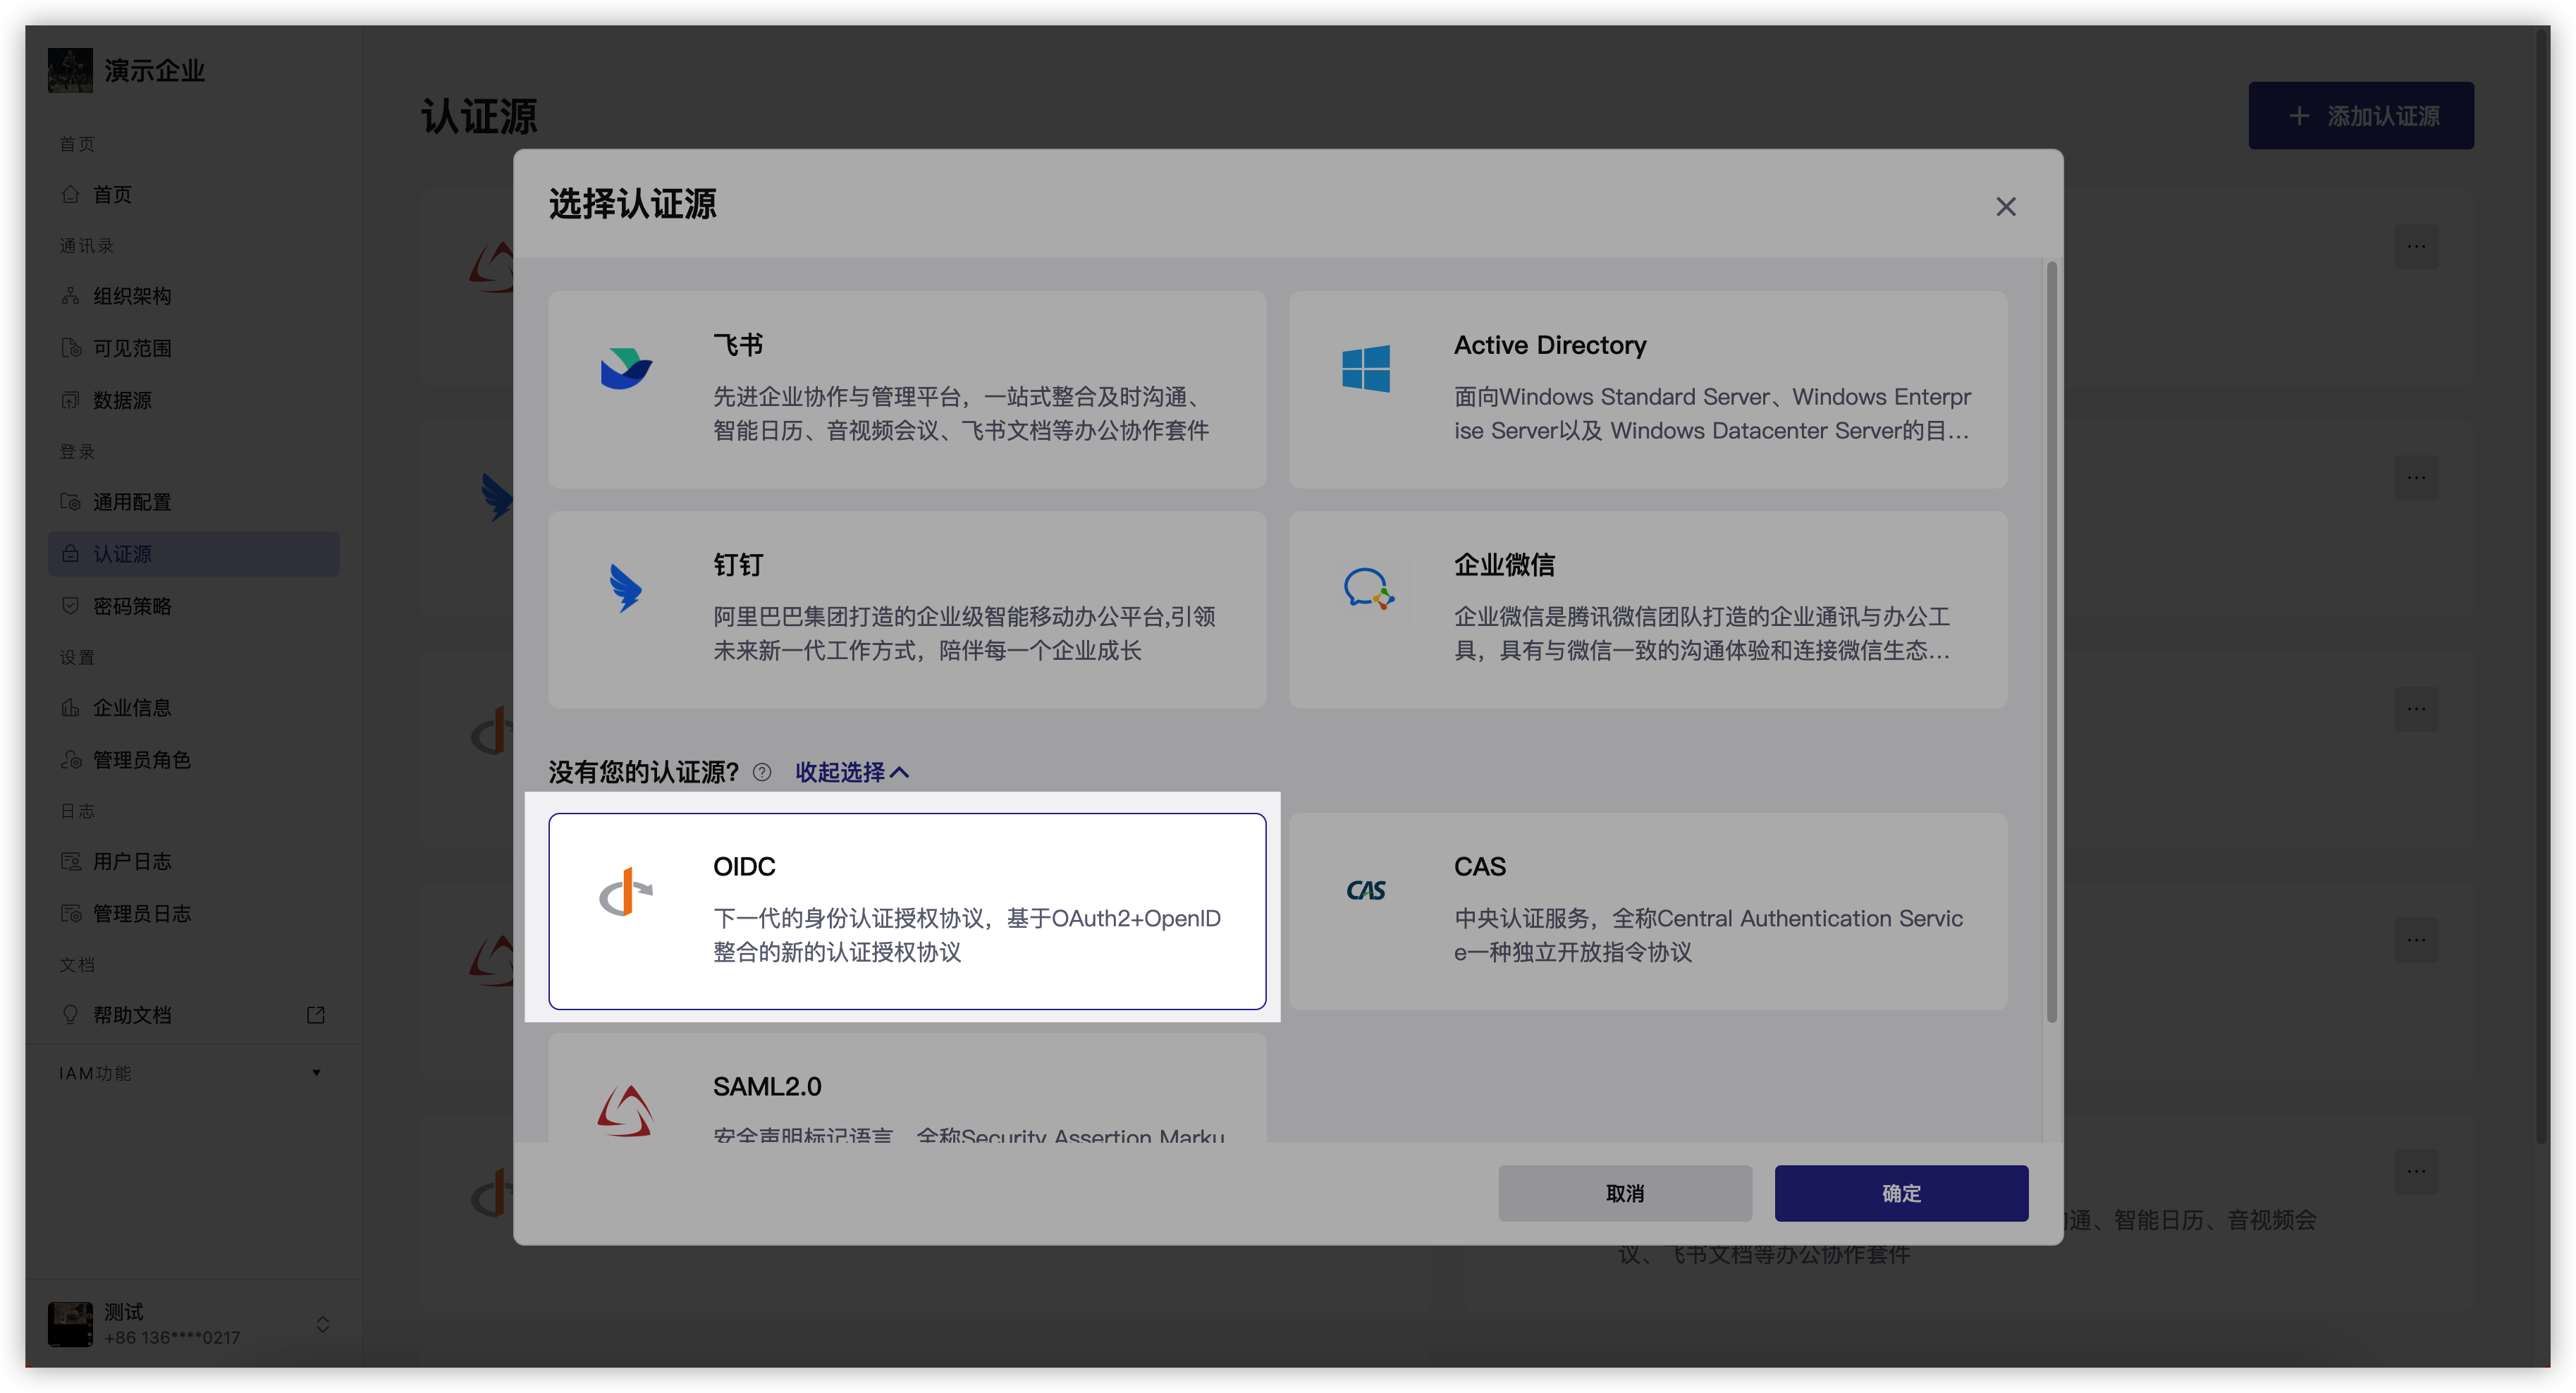Click the building icon beside 企业信息
Viewport: 2576px width, 1393px height.
tap(70, 708)
